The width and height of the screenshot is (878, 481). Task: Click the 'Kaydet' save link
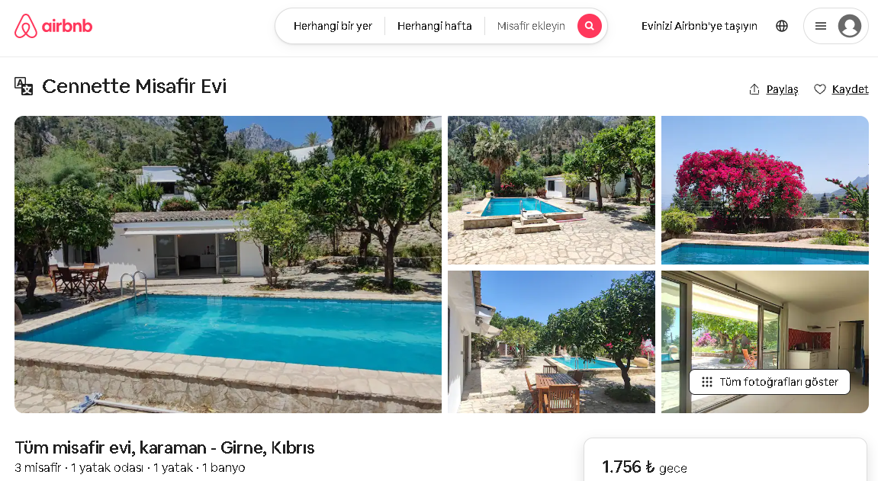coord(850,89)
